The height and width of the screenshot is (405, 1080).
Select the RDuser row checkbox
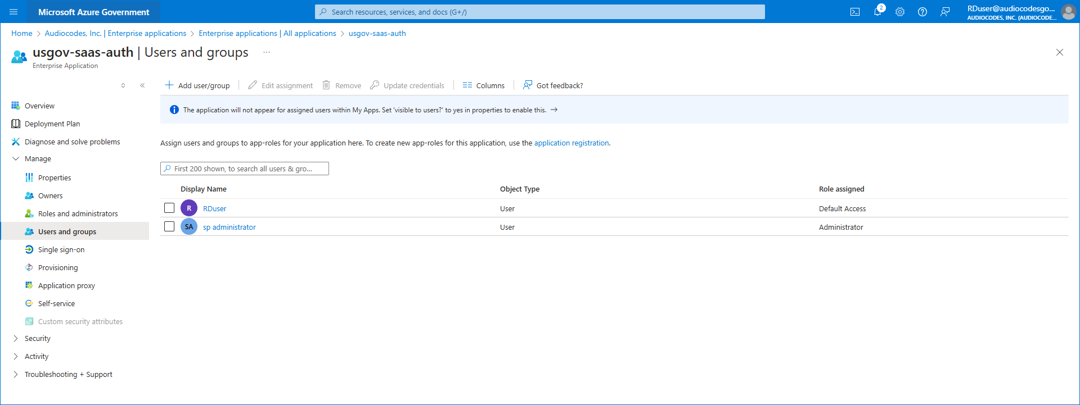point(169,208)
